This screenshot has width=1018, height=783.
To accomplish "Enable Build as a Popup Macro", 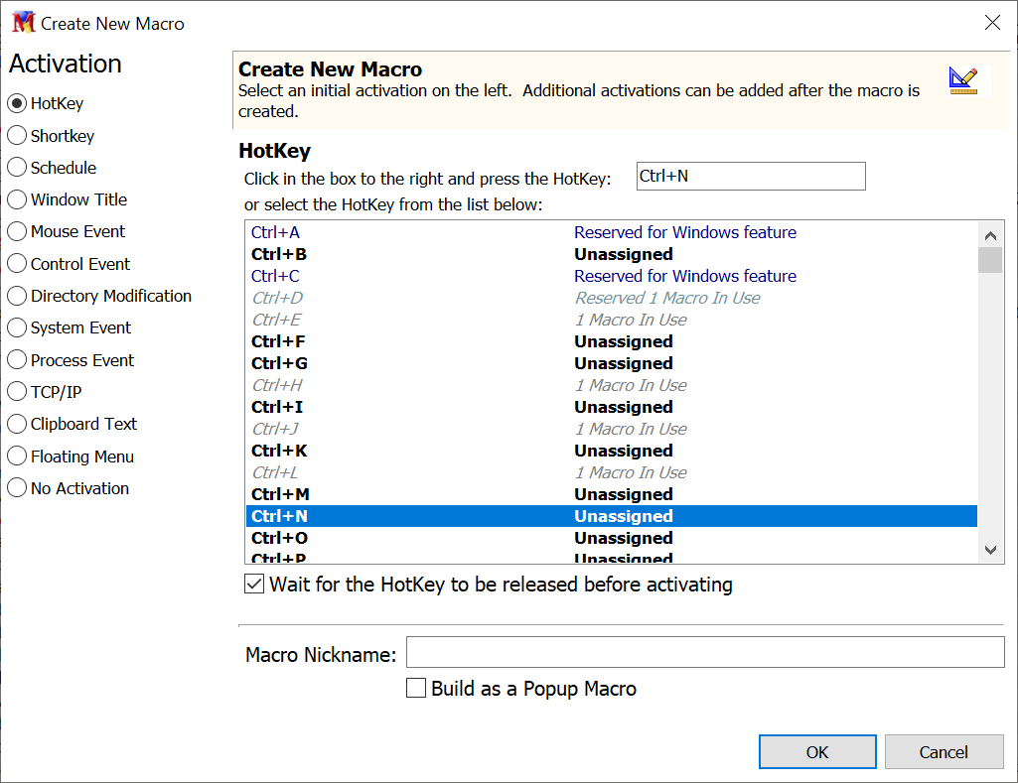I will tap(417, 688).
